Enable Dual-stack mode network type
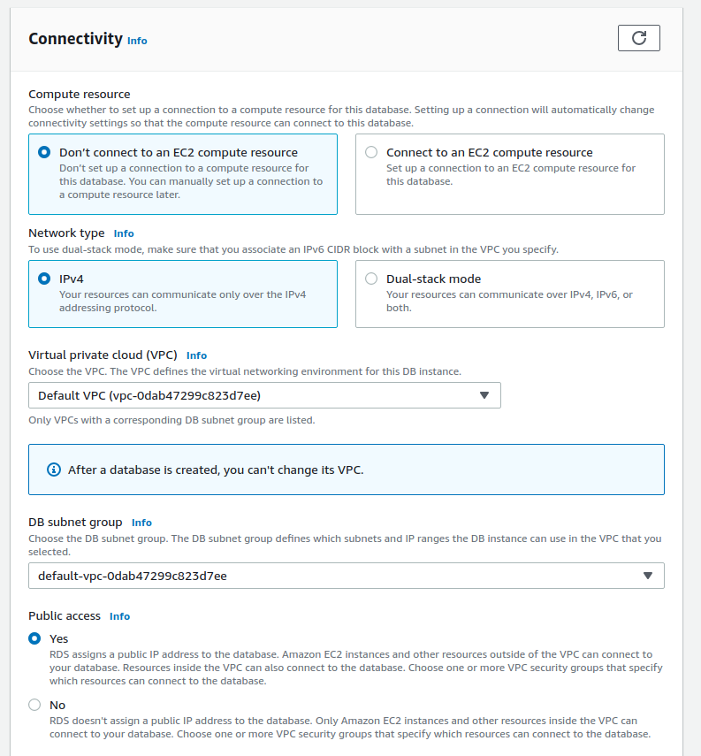The height and width of the screenshot is (756, 701). 371,278
